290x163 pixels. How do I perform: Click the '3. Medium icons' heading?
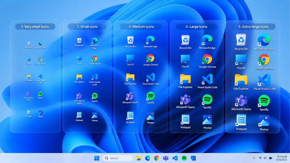point(141,27)
